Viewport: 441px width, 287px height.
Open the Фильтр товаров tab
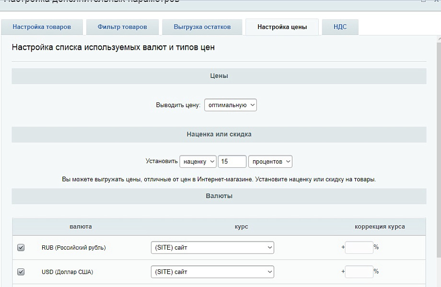point(122,27)
